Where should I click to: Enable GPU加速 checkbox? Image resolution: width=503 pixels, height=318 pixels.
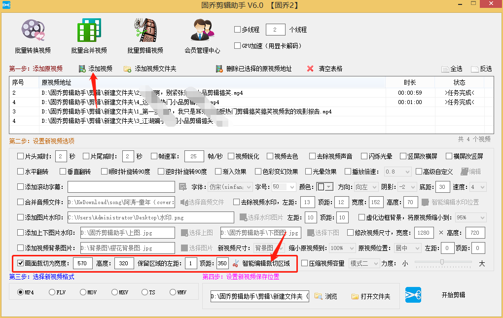click(237, 45)
